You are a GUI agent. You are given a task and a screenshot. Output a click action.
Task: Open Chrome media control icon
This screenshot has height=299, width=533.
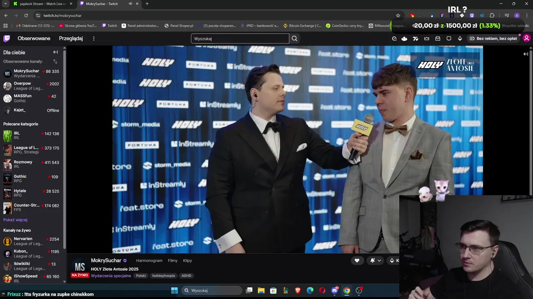coord(507,15)
